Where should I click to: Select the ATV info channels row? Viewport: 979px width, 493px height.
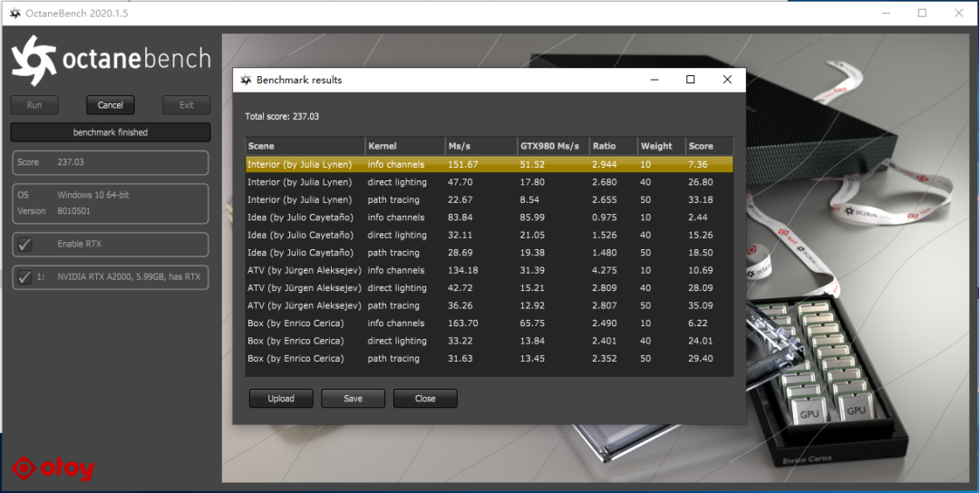(489, 270)
